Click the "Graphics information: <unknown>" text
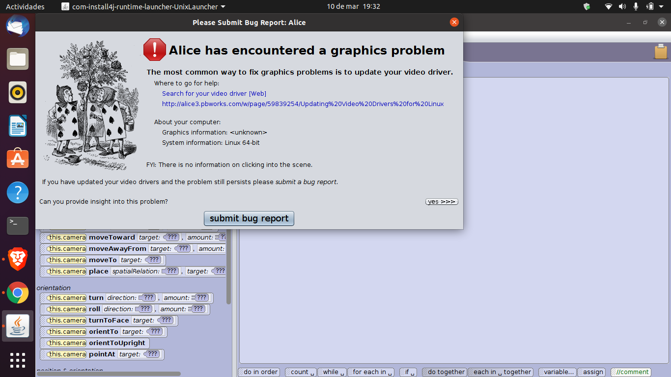671x377 pixels. [215, 132]
